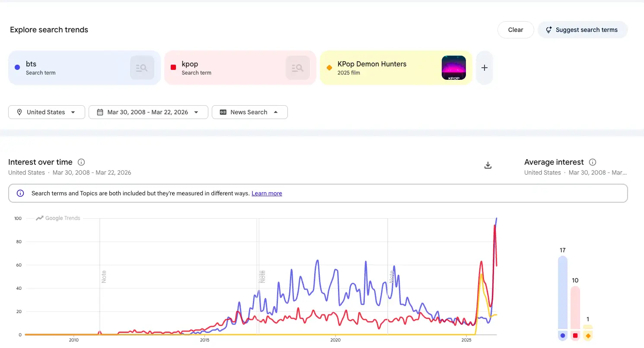
Task: Click the Note marker near 2011
Action: (104, 276)
